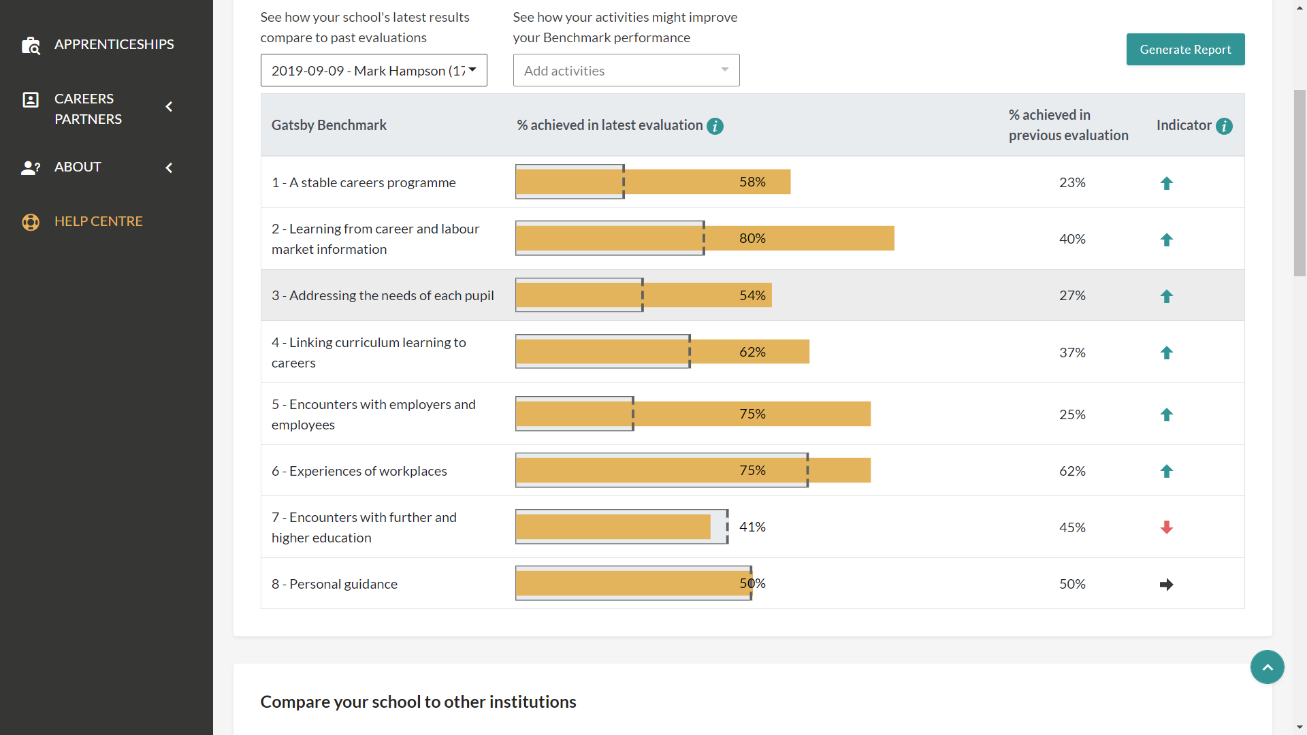Click the Apprenticeships briefcase search icon
The image size is (1307, 735).
[x=31, y=46]
